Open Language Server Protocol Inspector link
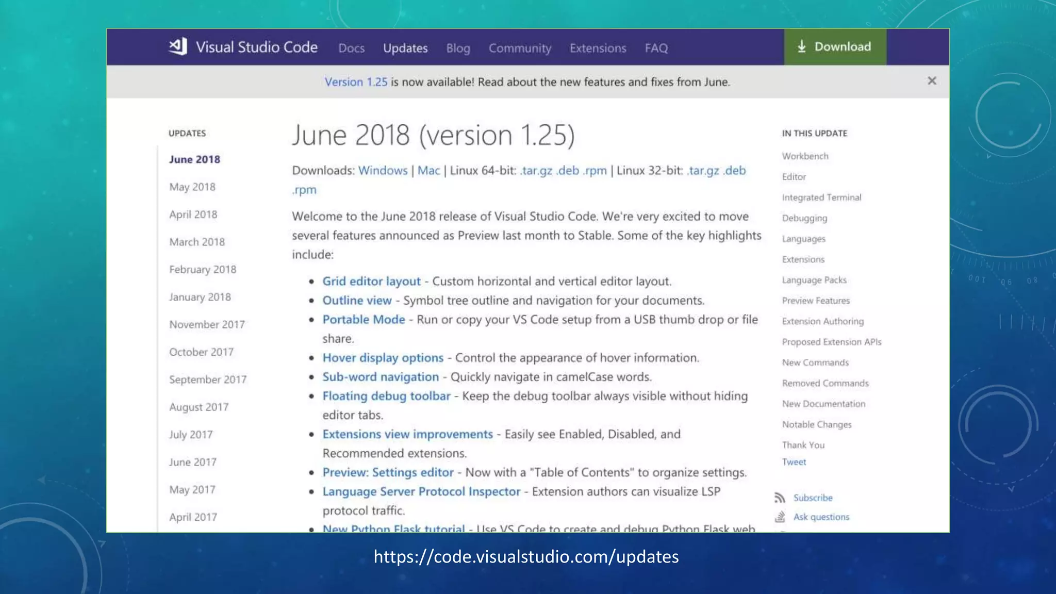 click(421, 491)
